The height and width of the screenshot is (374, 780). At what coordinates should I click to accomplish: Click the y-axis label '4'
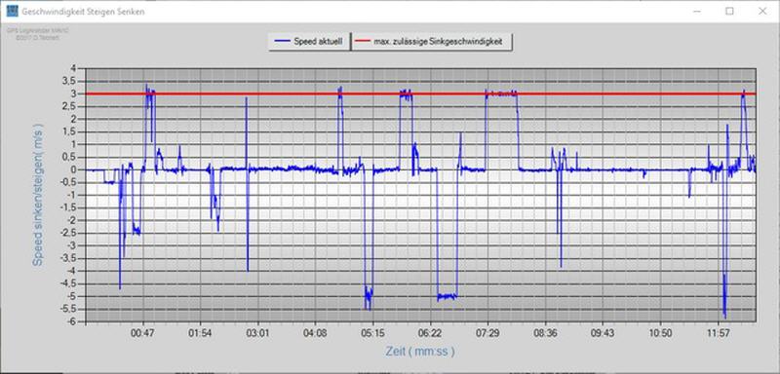pyautogui.click(x=74, y=68)
